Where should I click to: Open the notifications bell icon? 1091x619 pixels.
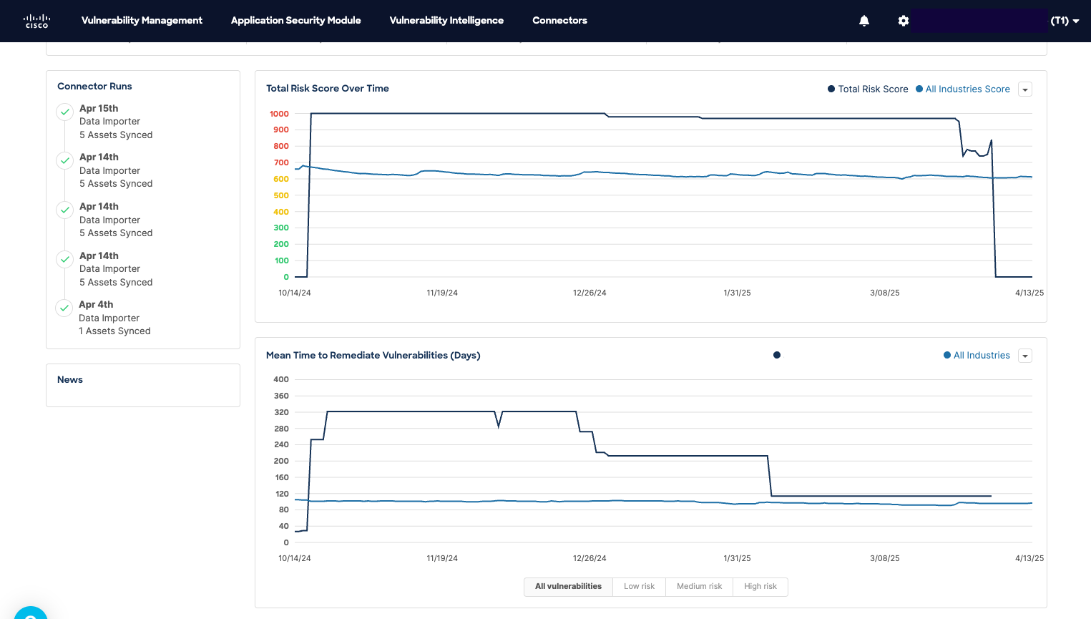point(864,21)
